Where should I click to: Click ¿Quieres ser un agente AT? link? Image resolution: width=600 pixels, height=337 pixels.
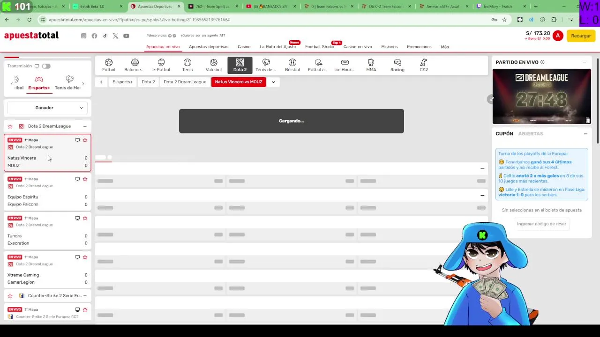point(203,36)
